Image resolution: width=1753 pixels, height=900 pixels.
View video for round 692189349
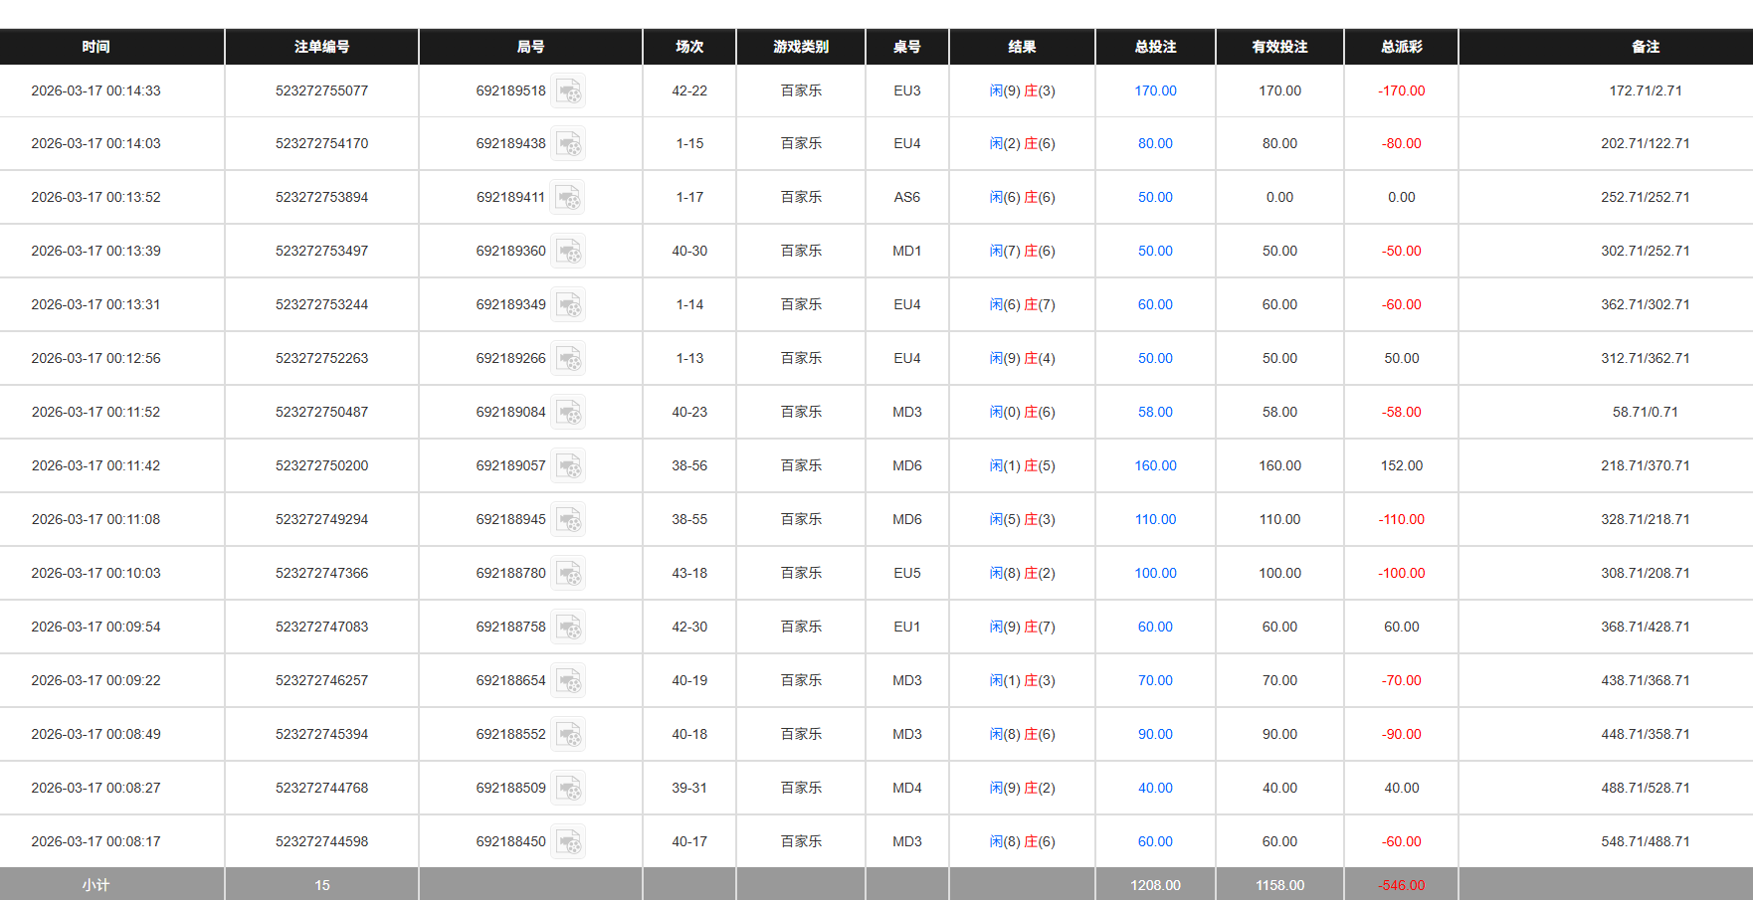(568, 304)
